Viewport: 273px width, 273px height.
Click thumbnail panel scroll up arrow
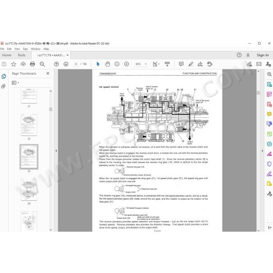pos(51,91)
